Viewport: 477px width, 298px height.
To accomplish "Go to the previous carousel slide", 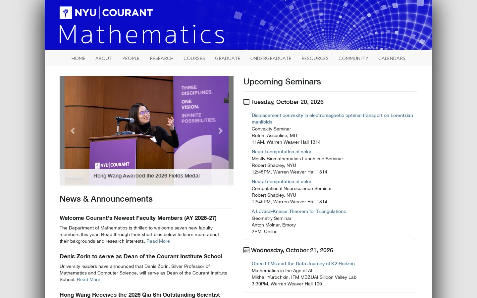I will click(73, 131).
